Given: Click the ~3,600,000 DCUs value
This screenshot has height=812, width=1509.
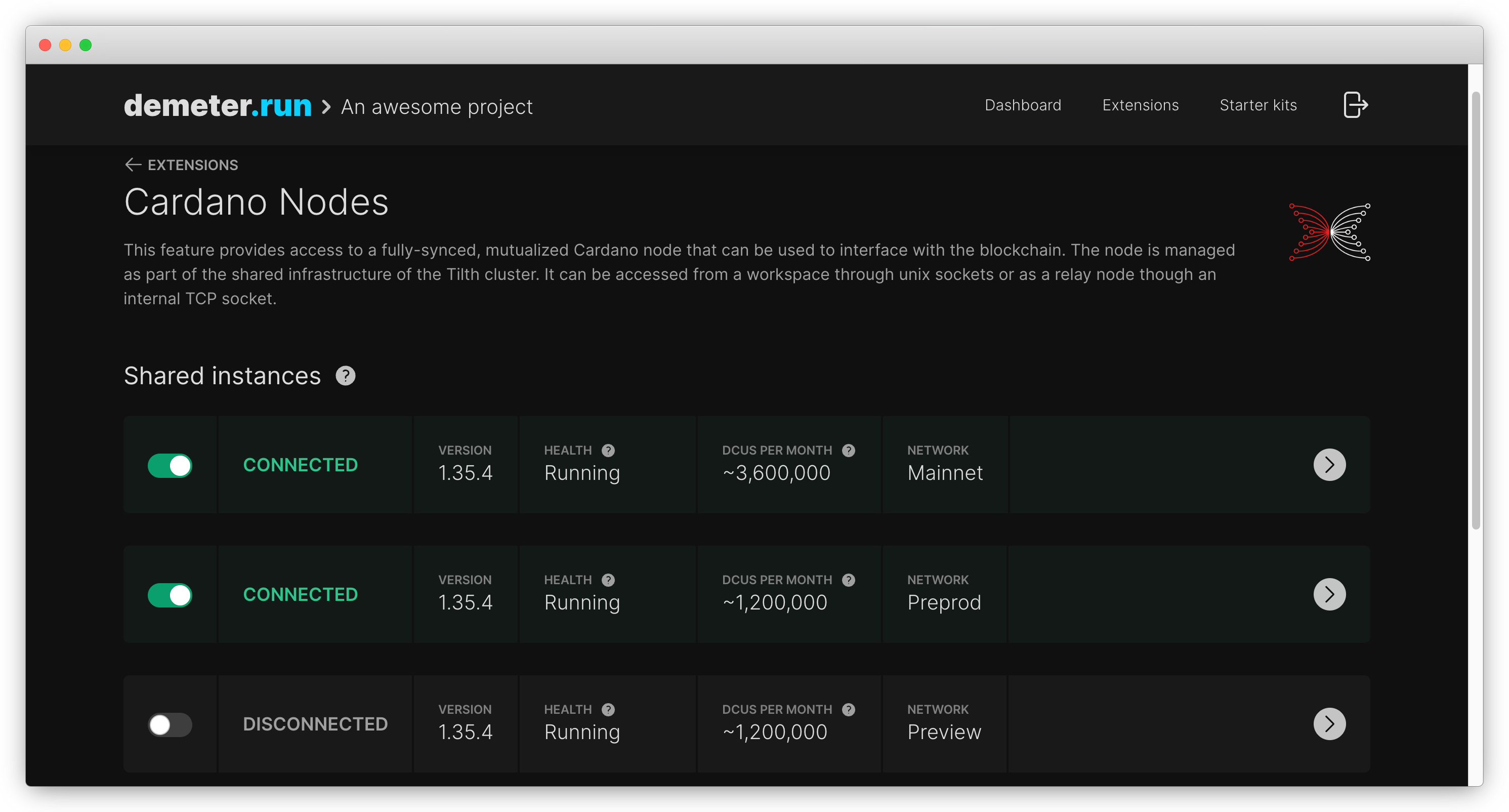Looking at the screenshot, I should (x=776, y=473).
